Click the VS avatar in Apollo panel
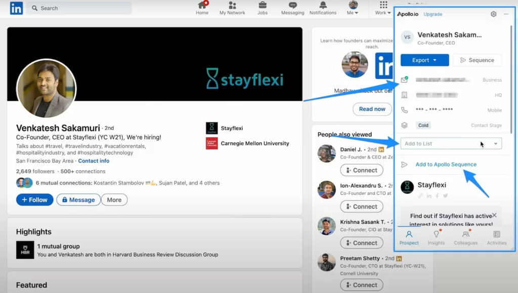 [407, 37]
